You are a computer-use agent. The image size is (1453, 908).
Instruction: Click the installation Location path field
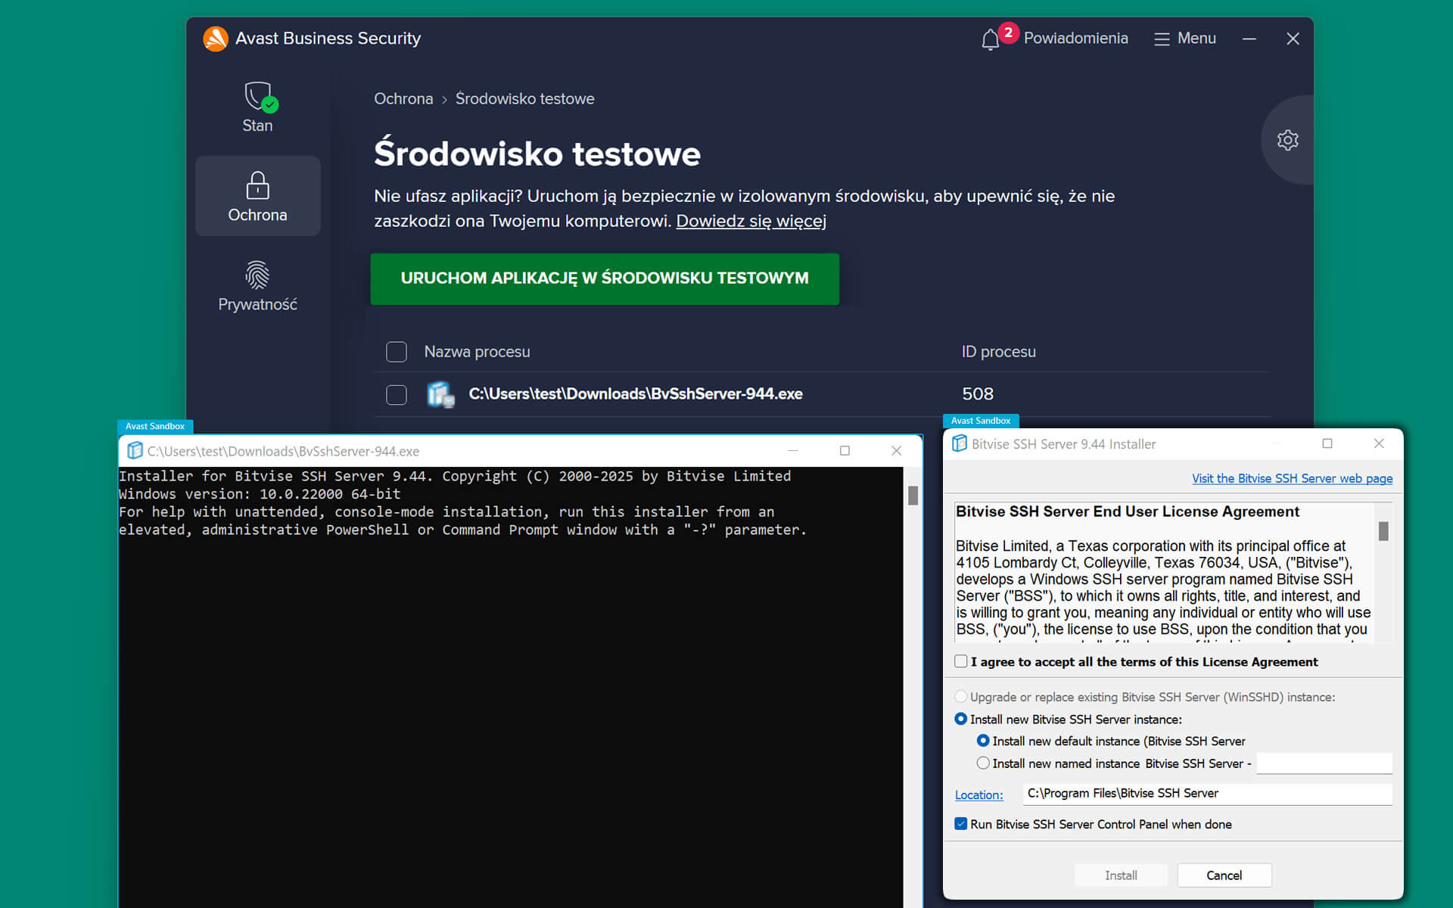tap(1206, 793)
